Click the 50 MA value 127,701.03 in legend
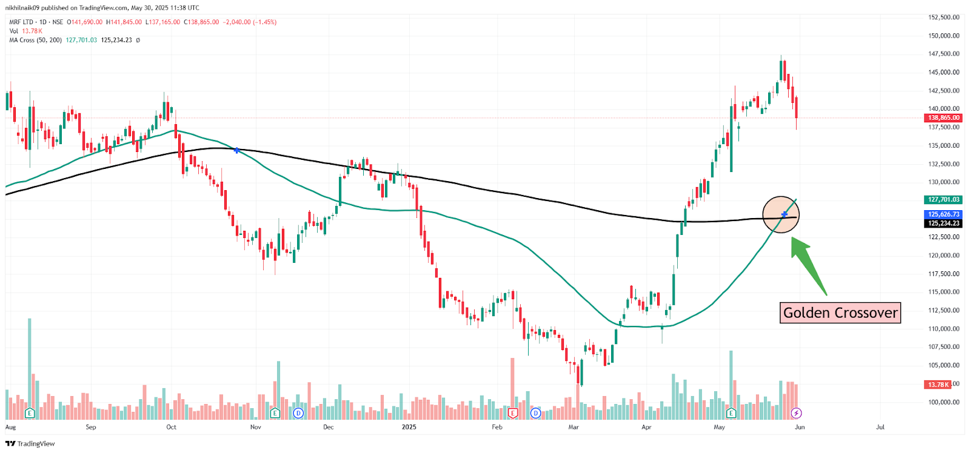 [x=81, y=40]
